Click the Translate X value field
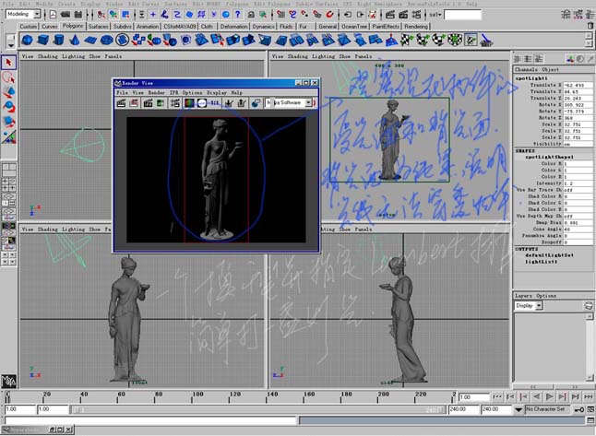Viewport: 596px width, 436px height. pos(578,85)
